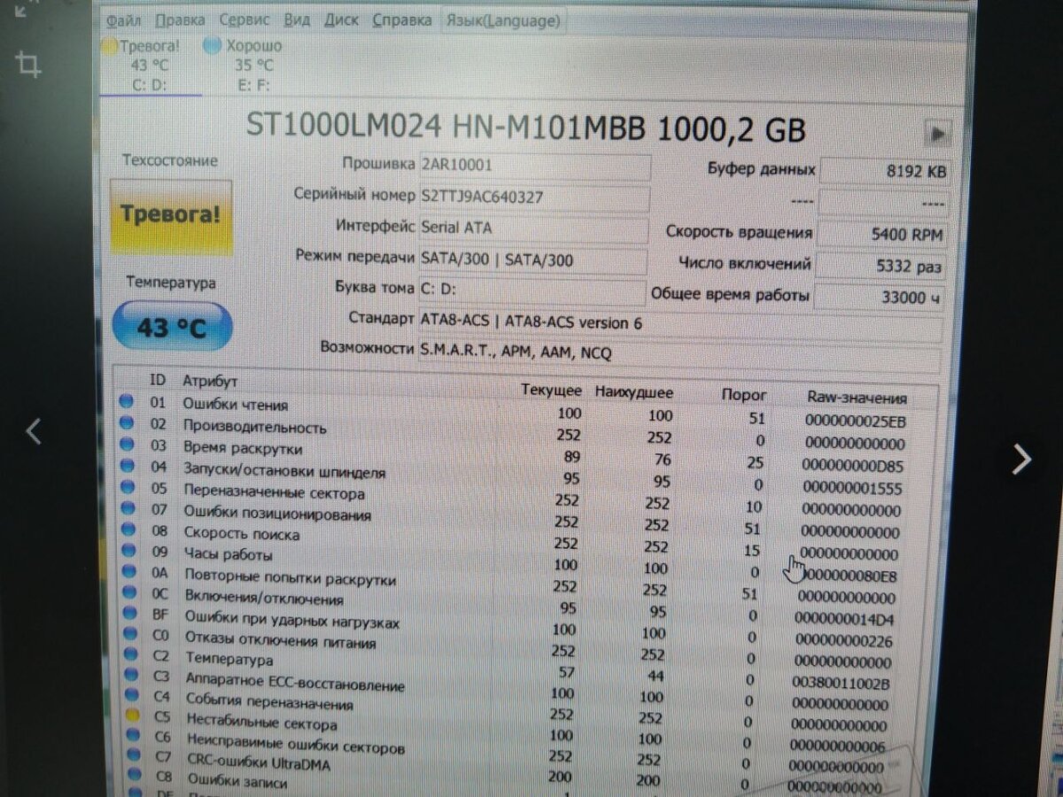Click blue status dot for Ошибки чтения
This screenshot has height=797, width=1063.
tap(127, 401)
